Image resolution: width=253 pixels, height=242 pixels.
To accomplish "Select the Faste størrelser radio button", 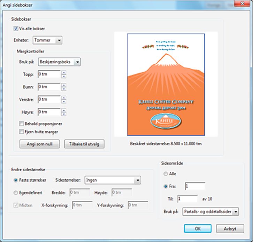I will (x=16, y=180).
